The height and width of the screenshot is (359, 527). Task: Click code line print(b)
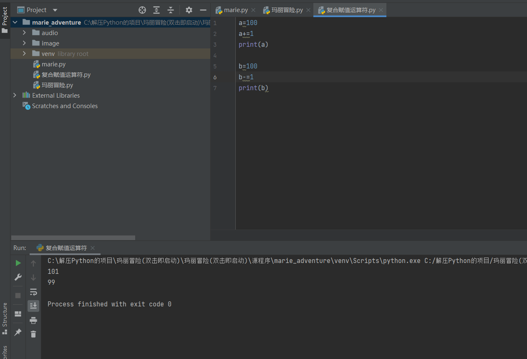point(253,88)
